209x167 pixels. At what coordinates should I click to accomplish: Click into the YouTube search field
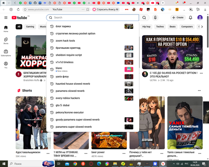tap(93, 18)
